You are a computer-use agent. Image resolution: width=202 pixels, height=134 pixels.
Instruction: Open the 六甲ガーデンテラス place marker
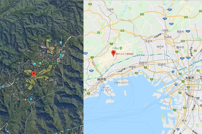(x=61, y=55)
